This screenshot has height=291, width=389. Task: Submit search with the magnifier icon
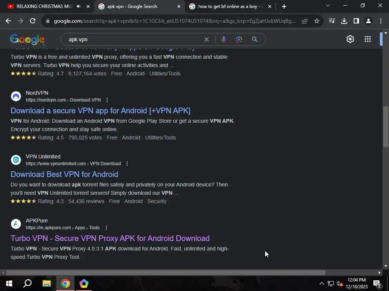[255, 39]
